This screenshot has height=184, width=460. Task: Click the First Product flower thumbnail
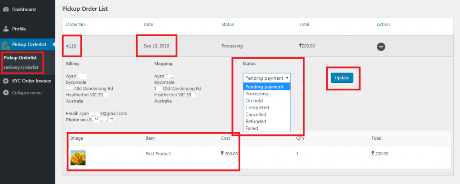pyautogui.click(x=78, y=158)
